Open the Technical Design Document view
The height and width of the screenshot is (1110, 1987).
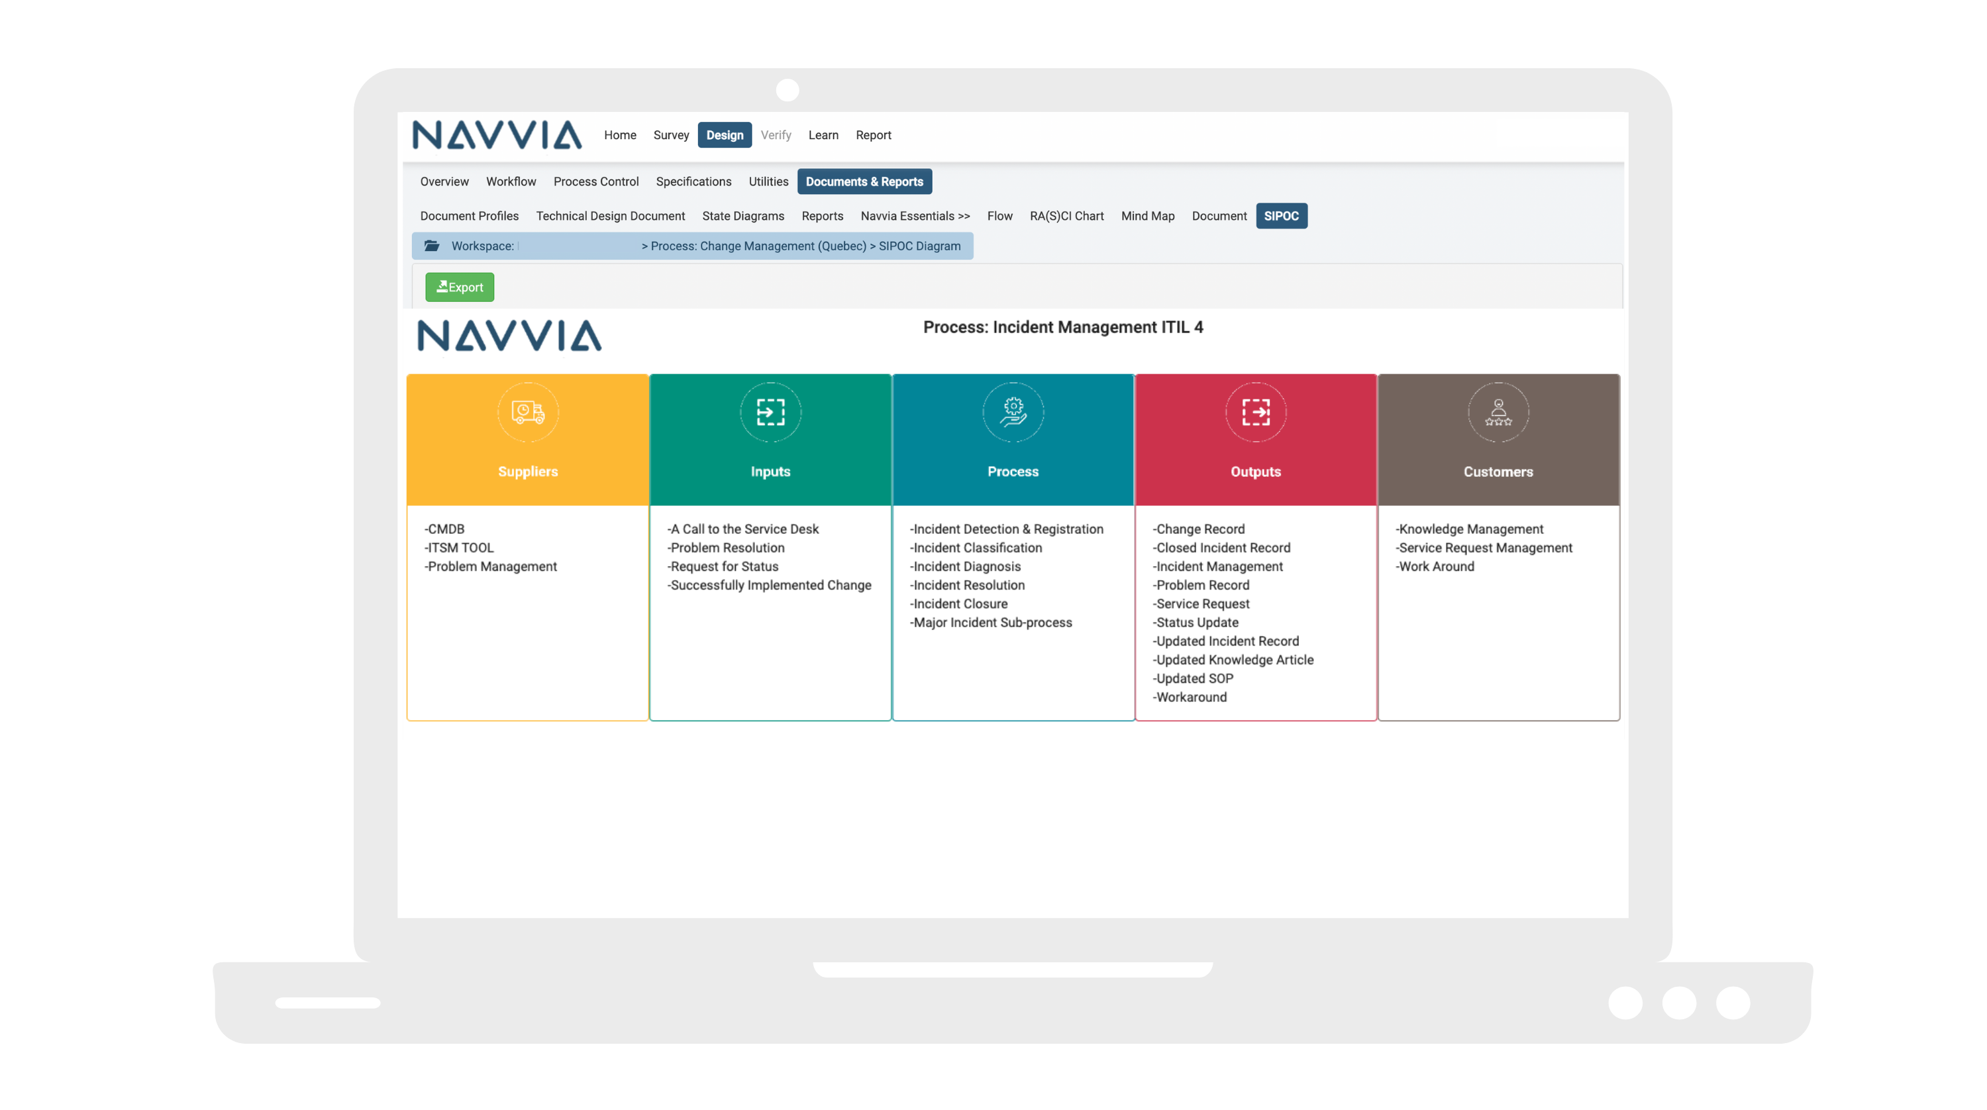(x=610, y=216)
